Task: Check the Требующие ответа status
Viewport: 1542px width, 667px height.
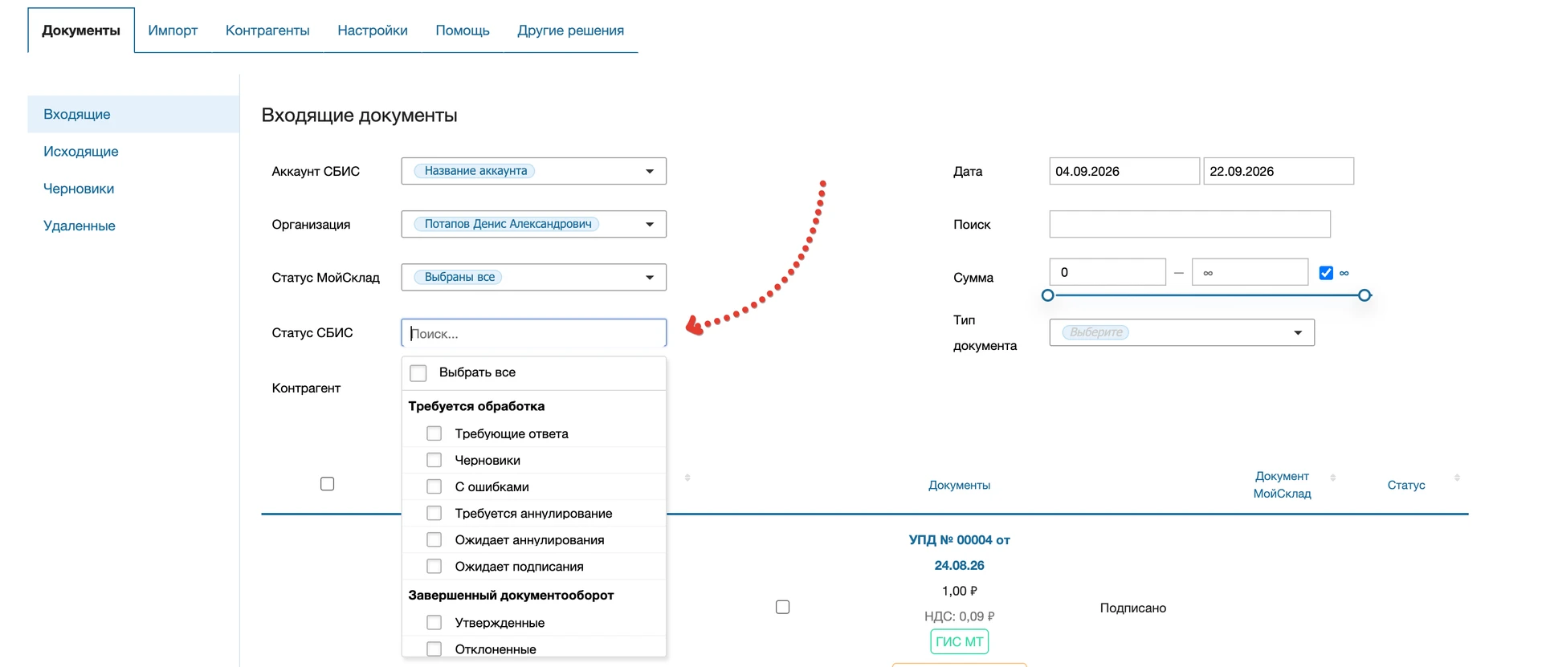Action: 434,433
